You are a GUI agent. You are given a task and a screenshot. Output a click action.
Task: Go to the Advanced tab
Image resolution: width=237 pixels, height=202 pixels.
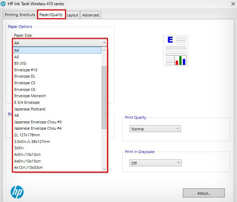pyautogui.click(x=91, y=15)
